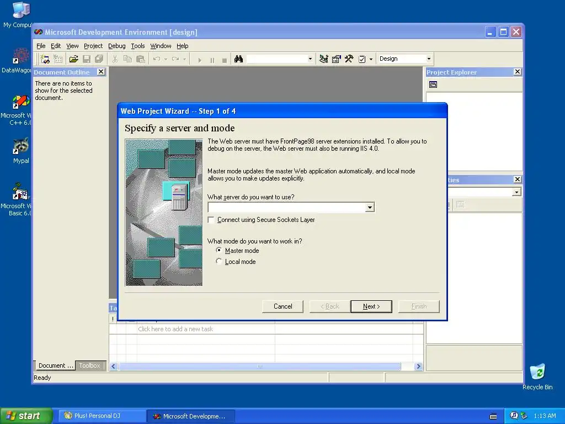Close the Document Outline panel
This screenshot has width=565, height=424.
click(102, 72)
